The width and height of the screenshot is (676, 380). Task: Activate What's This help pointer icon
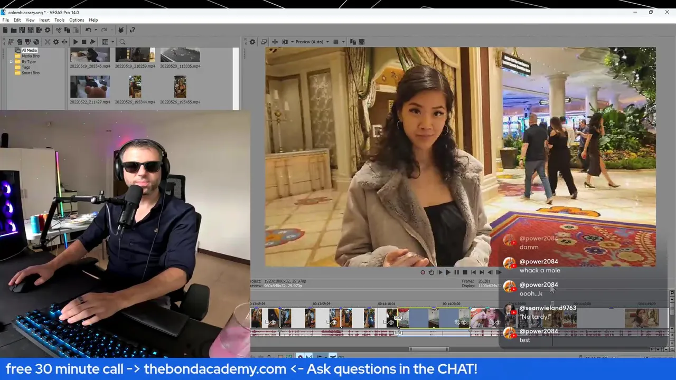coord(132,30)
